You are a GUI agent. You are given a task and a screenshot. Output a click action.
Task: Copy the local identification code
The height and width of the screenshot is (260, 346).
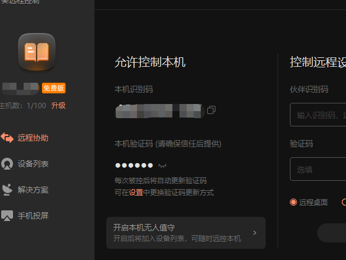(x=211, y=110)
